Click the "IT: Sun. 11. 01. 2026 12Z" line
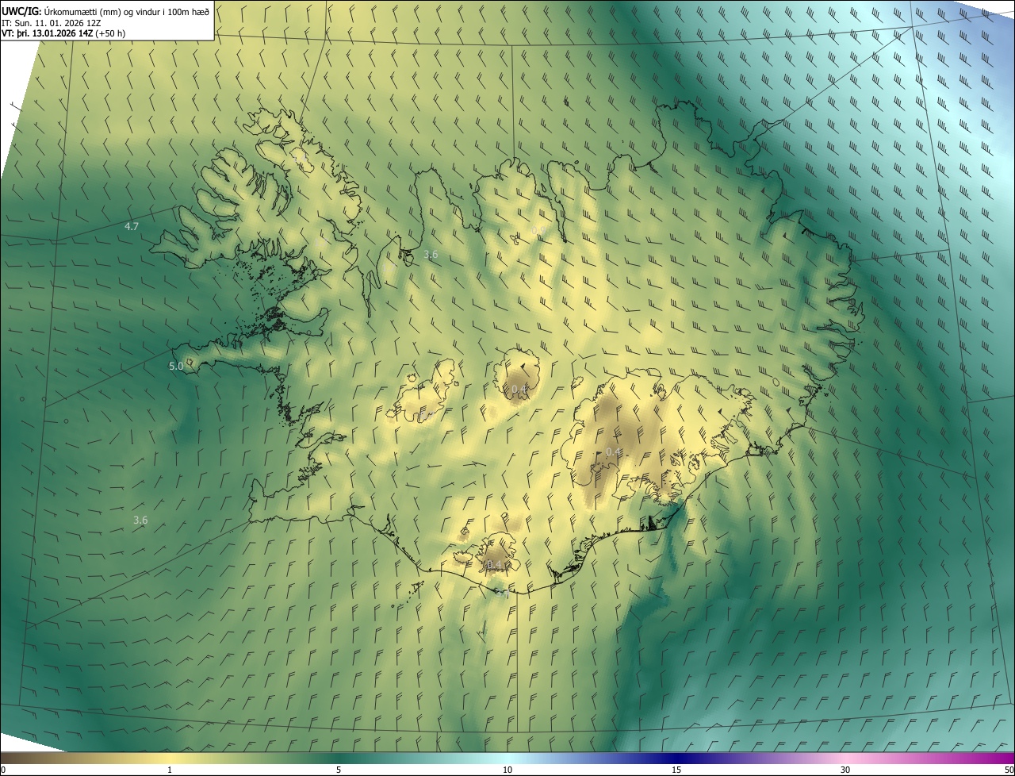This screenshot has height=776, width=1015. (x=52, y=22)
